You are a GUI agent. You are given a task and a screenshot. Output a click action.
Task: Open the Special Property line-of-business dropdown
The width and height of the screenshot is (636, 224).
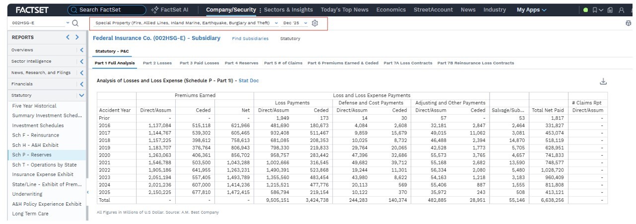[x=186, y=23]
